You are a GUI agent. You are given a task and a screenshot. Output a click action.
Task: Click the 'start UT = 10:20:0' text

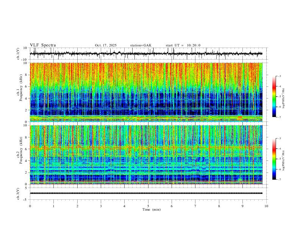coord(183,45)
